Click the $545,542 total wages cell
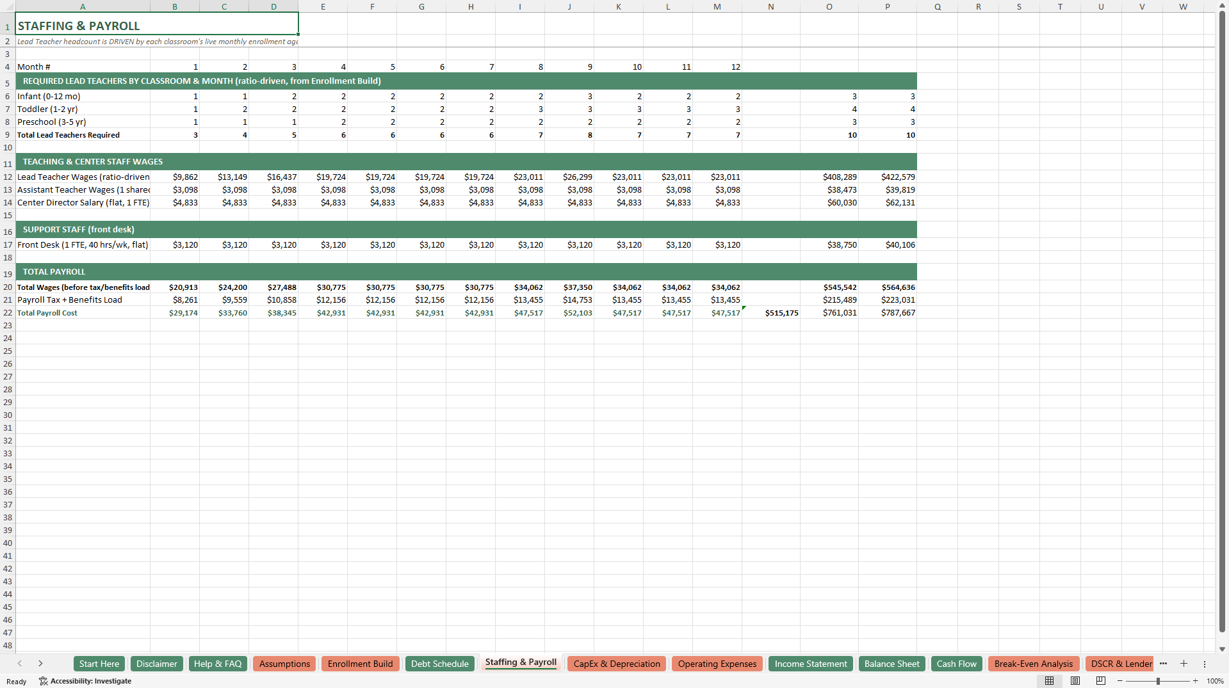The height and width of the screenshot is (688, 1229). click(x=829, y=287)
